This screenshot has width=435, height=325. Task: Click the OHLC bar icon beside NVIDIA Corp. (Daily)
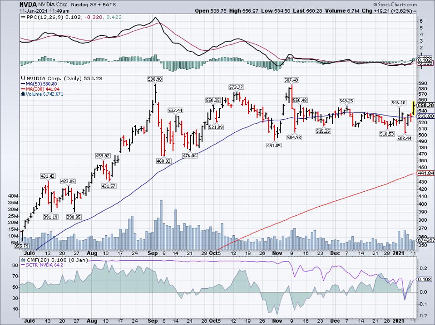coord(23,78)
